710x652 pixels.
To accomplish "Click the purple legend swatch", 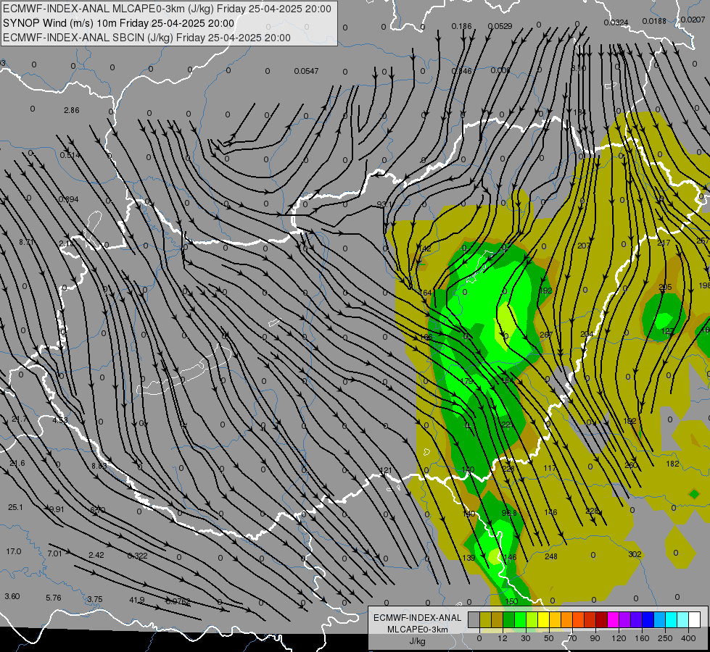I will pyautogui.click(x=624, y=620).
